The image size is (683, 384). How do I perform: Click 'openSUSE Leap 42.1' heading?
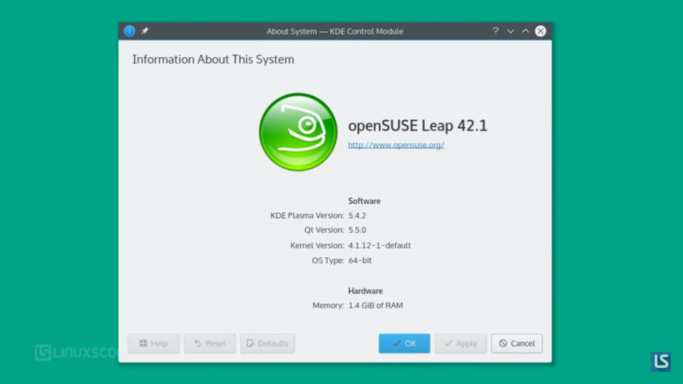point(418,125)
